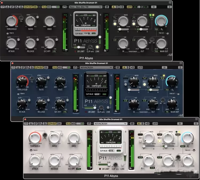Screen dimensions: 200x180
Task: Select B state in top black window
Action: coord(117,7)
